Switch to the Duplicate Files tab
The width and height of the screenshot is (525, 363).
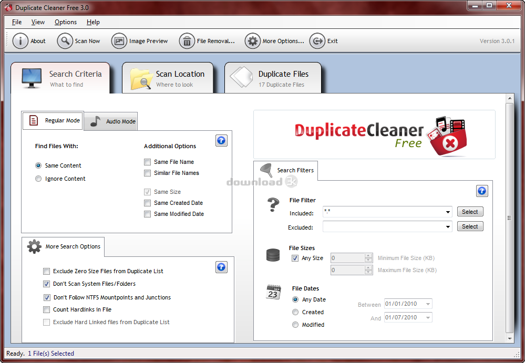coord(273,78)
